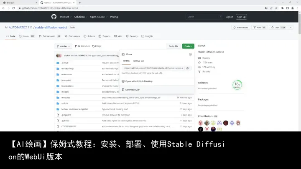Switch to the Discussions tab

[x=72, y=36]
